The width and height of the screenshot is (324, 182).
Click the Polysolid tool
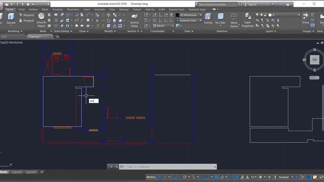click(x=26, y=15)
